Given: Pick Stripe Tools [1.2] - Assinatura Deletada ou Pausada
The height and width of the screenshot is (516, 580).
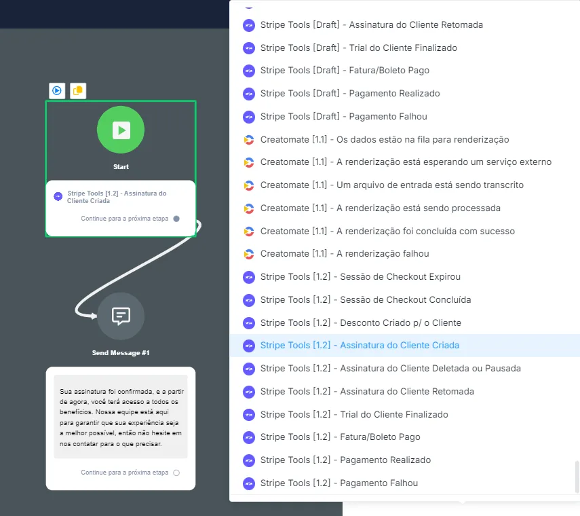Looking at the screenshot, I should 405,369.
